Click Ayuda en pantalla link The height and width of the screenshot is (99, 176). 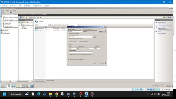click(x=161, y=34)
